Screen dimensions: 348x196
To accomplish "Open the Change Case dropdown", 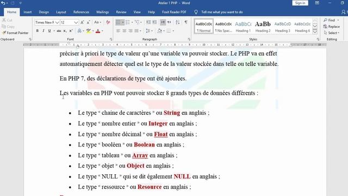I will [x=97, y=22].
